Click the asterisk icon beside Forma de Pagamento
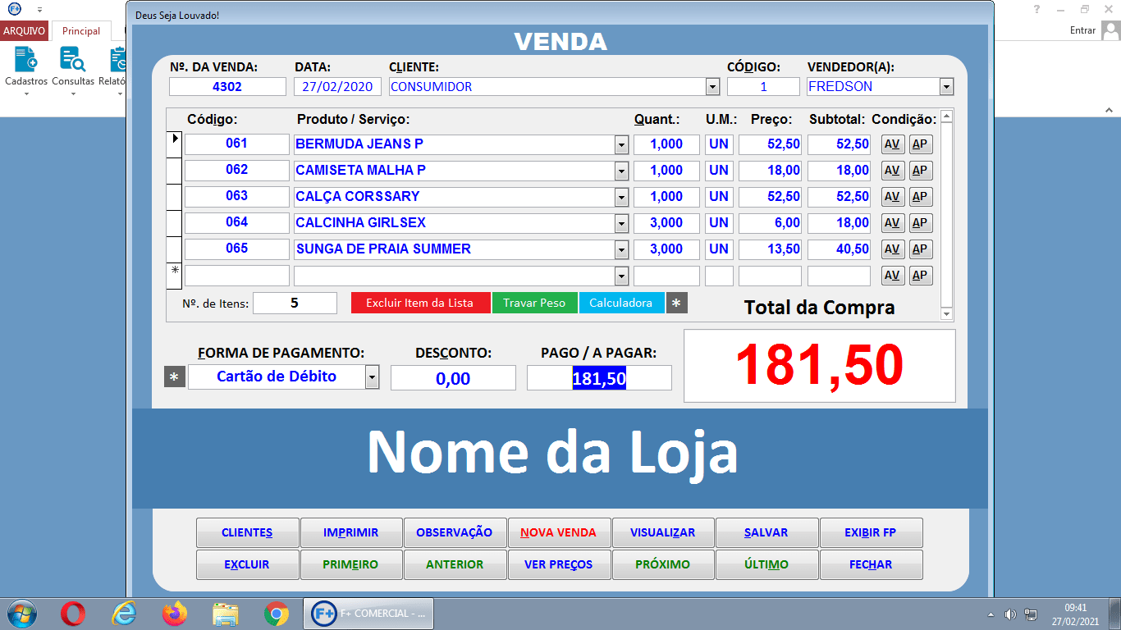Screen dimensions: 1121x630 tap(174, 377)
